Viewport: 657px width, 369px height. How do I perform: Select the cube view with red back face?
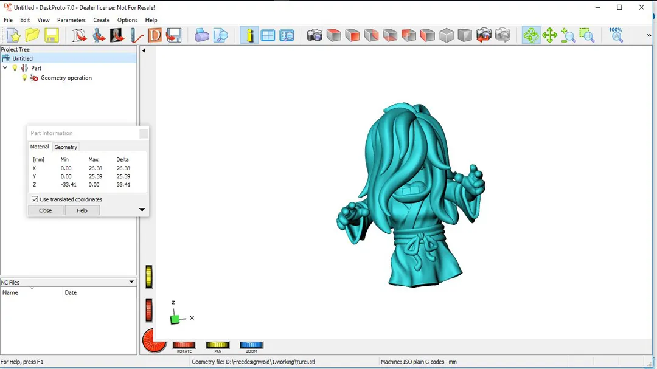(371, 35)
